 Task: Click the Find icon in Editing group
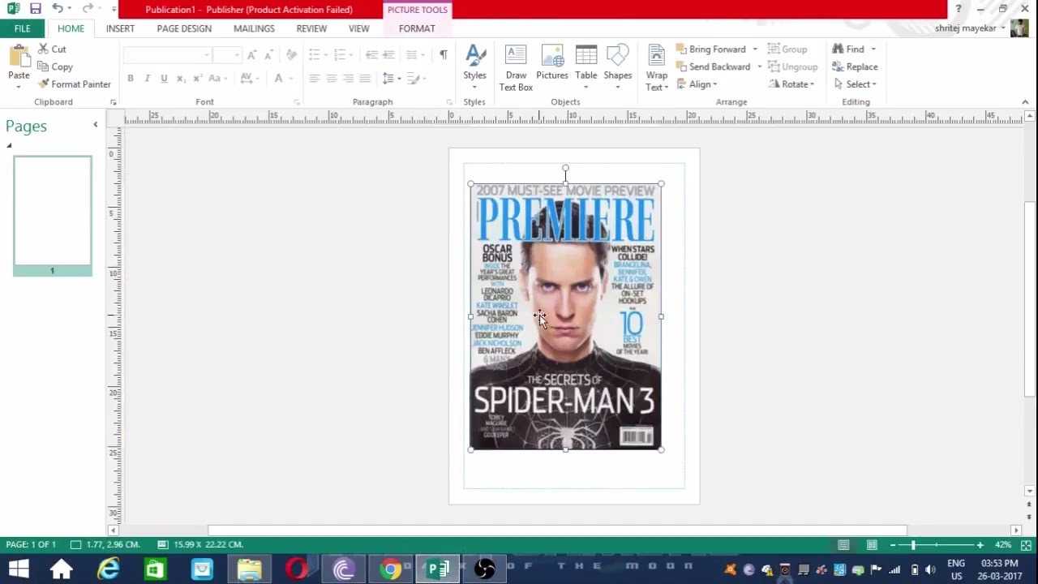839,49
